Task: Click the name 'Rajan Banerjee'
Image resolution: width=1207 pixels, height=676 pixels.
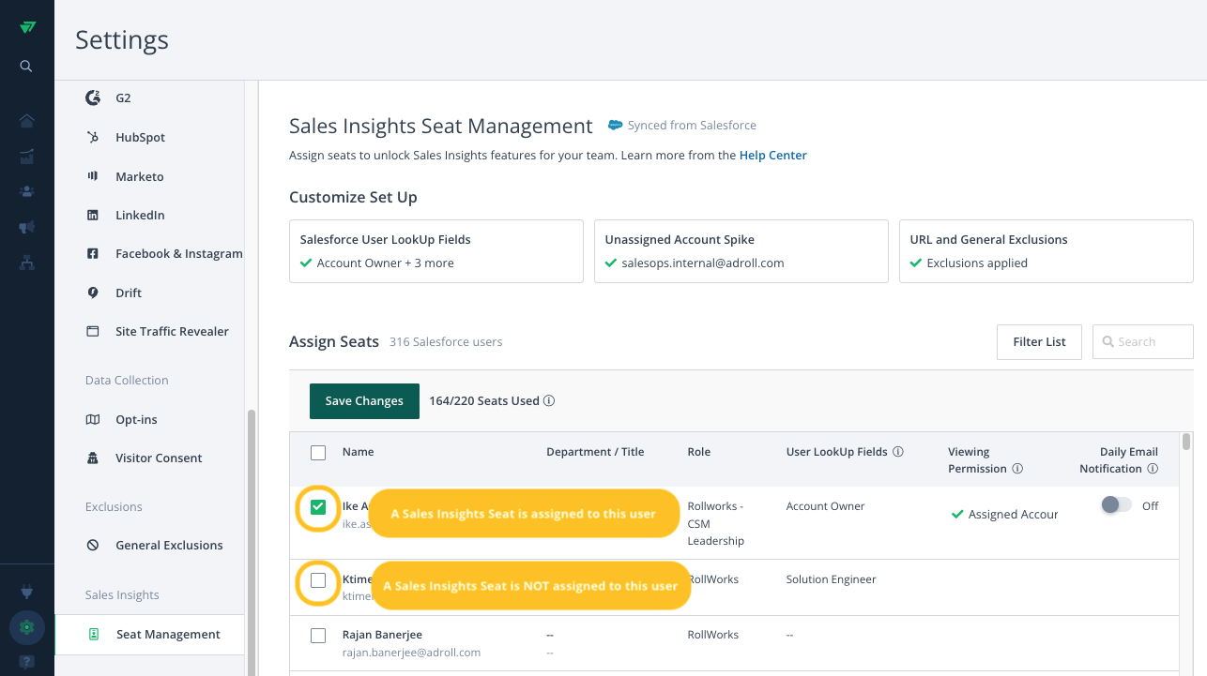Action: 382,635
